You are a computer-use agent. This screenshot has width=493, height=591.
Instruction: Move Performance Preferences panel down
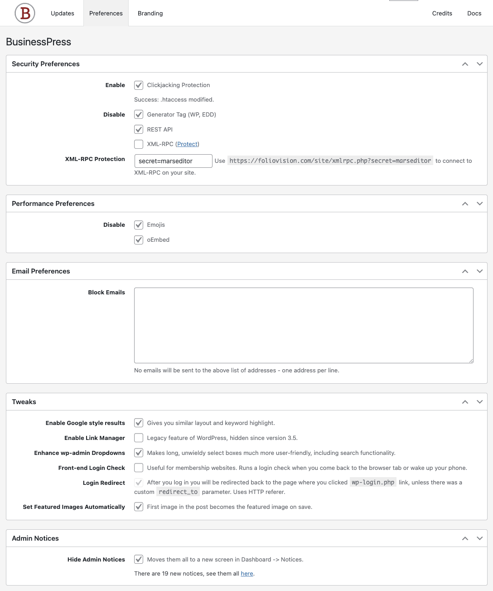pos(480,204)
